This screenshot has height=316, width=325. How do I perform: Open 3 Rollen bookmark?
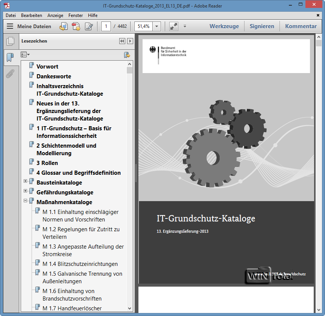point(47,163)
